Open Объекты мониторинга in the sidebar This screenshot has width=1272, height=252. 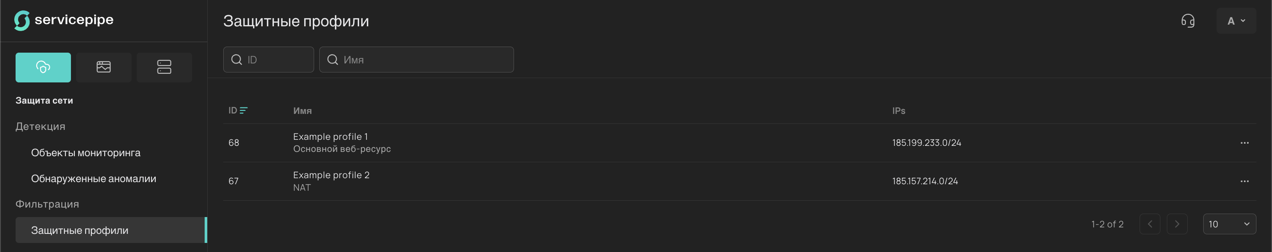tap(85, 153)
